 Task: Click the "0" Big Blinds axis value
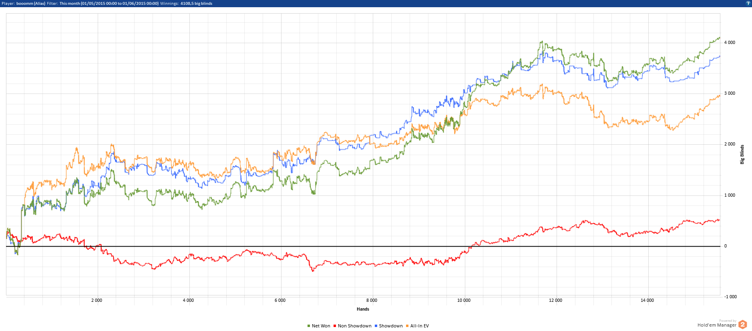tap(725, 246)
